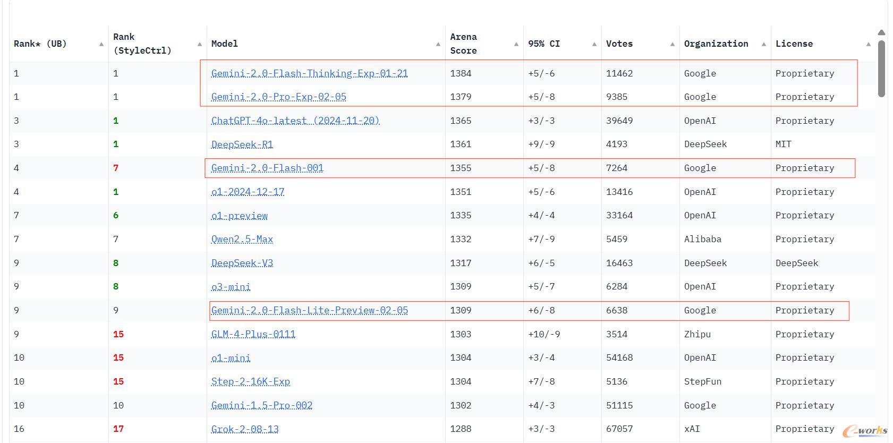Select the Zhipu organization cell

pos(697,334)
